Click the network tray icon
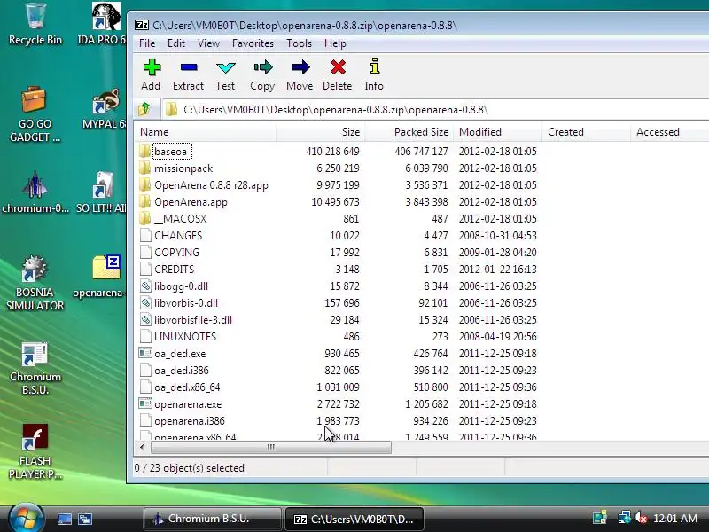The image size is (709, 532). click(625, 518)
